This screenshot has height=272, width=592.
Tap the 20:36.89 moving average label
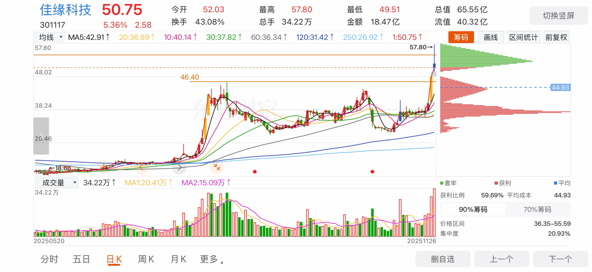(137, 37)
